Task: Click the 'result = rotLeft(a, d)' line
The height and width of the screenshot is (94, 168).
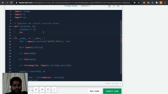Action: click(32, 71)
